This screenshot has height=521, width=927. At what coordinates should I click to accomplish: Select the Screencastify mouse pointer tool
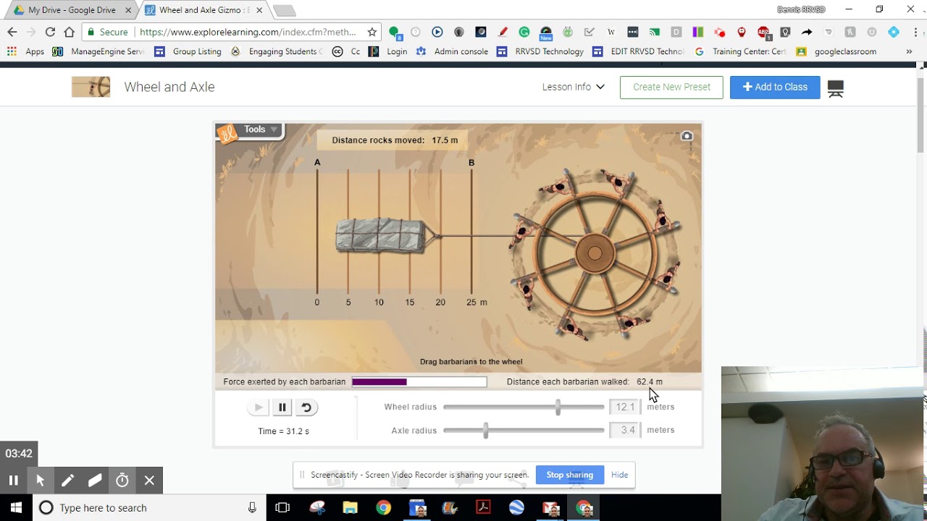coord(41,480)
